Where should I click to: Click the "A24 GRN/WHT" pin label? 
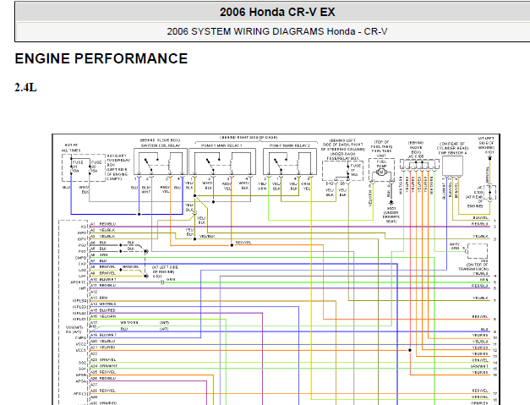tap(103, 366)
